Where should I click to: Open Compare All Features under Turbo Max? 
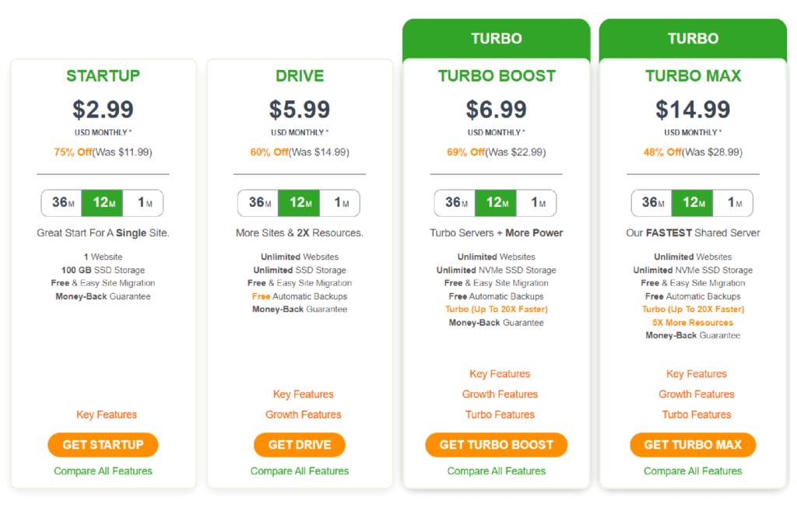pyautogui.click(x=693, y=471)
